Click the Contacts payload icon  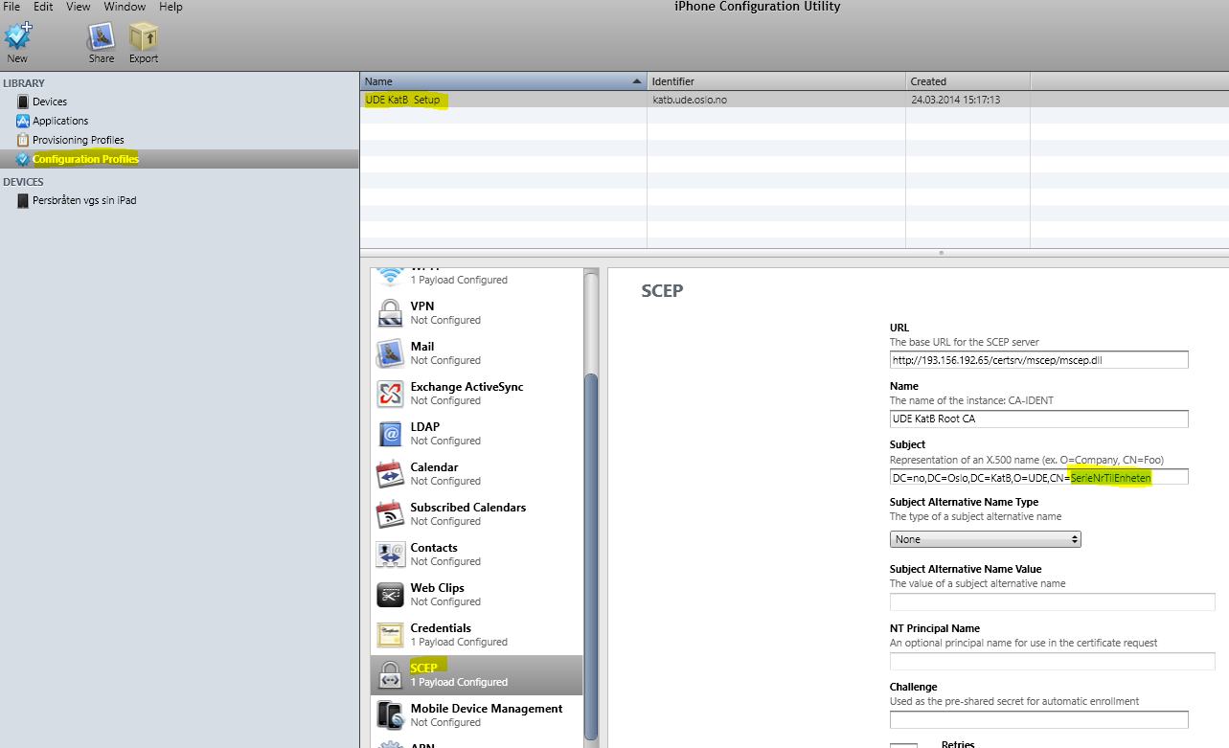click(x=390, y=555)
